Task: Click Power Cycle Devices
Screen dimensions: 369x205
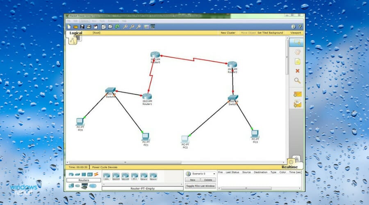Action: (x=105, y=167)
